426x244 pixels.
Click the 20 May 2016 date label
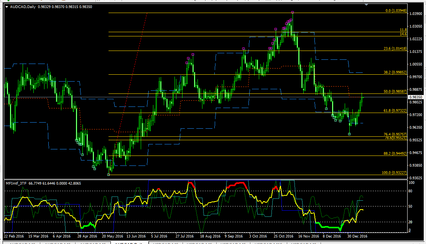112,236
